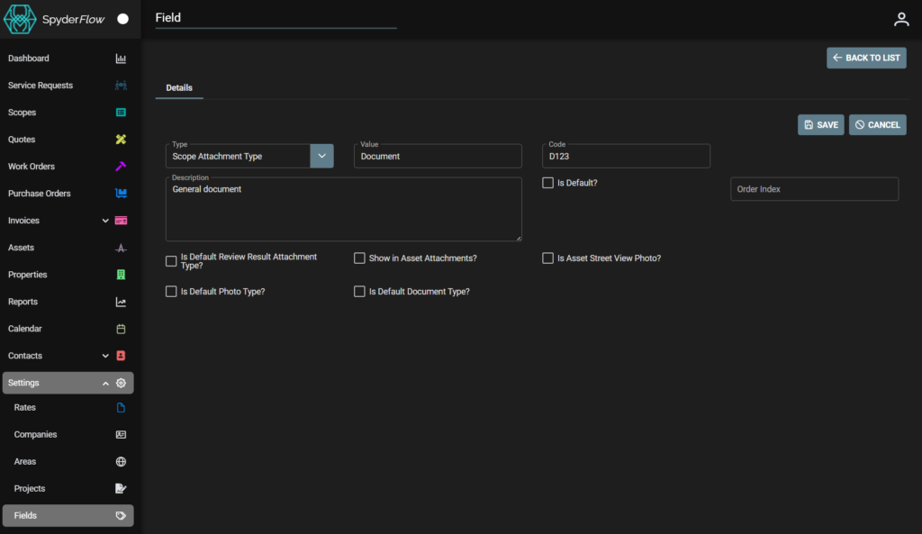Image resolution: width=922 pixels, height=534 pixels.
Task: Select the Fields tag icon
Action: tap(122, 515)
